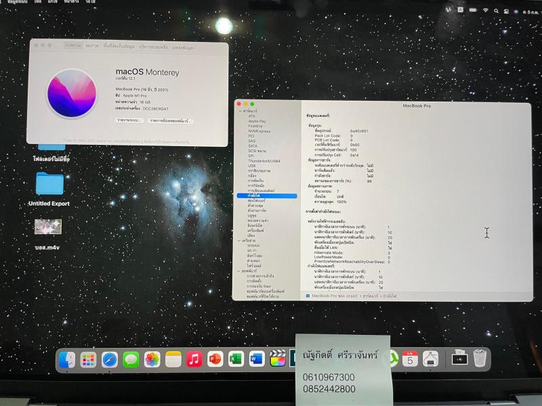Click Hibernate Mode row in power details
542x406 pixels.
[x=352, y=252]
